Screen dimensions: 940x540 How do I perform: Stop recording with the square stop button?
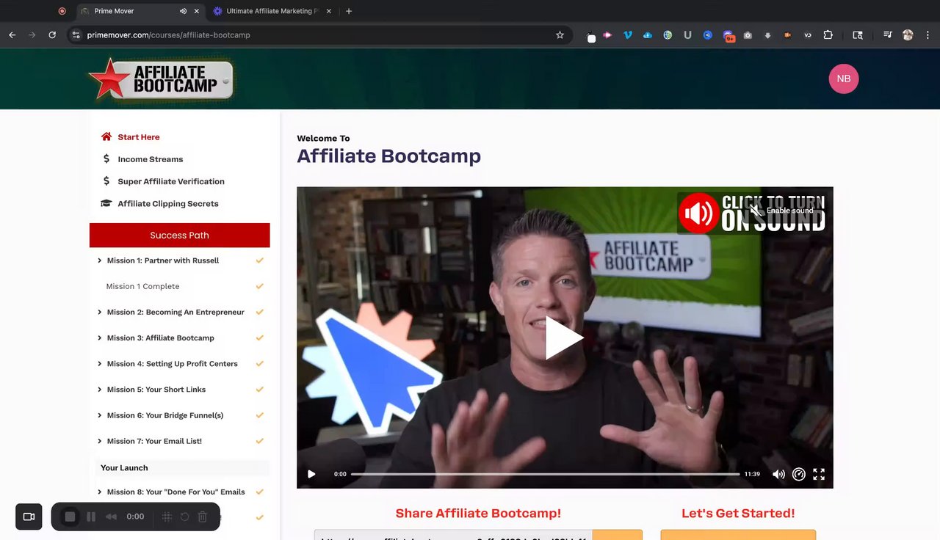pos(70,517)
